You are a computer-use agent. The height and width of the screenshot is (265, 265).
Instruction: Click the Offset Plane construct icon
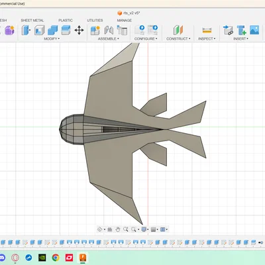pos(178,30)
